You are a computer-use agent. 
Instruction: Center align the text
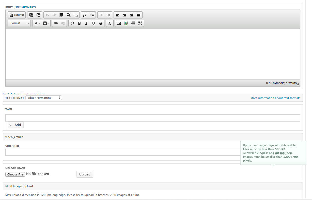tap(132, 15)
